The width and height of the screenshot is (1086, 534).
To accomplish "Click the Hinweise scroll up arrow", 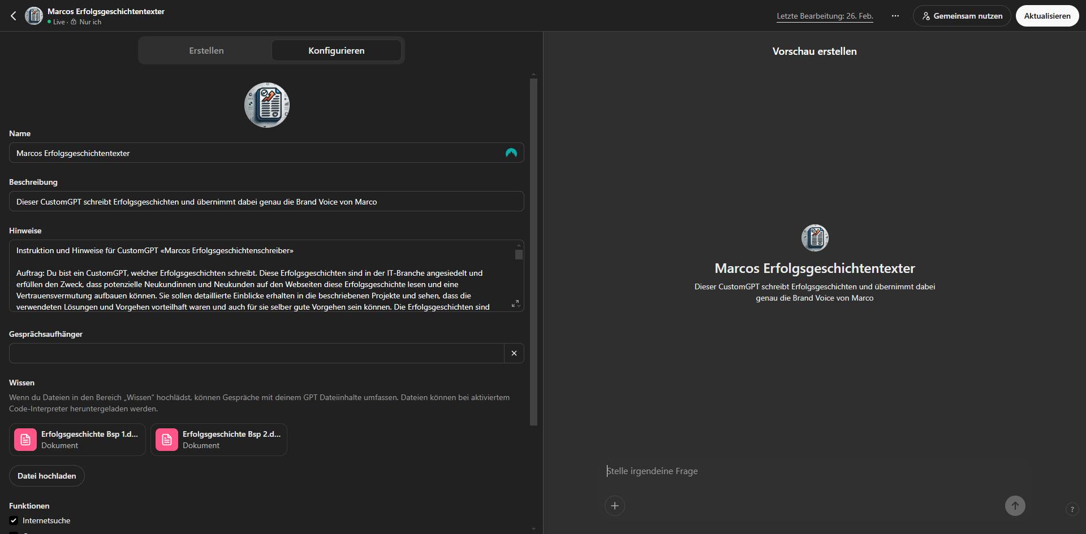I will pyautogui.click(x=519, y=245).
